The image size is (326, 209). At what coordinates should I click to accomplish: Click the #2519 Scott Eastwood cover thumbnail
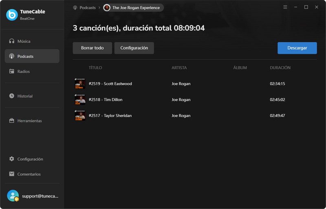pyautogui.click(x=80, y=83)
